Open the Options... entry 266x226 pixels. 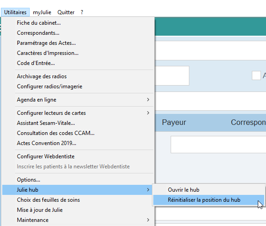78,180
